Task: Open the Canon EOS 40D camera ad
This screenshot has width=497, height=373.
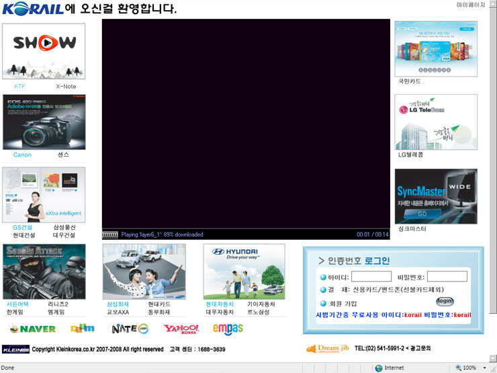Action: (44, 122)
